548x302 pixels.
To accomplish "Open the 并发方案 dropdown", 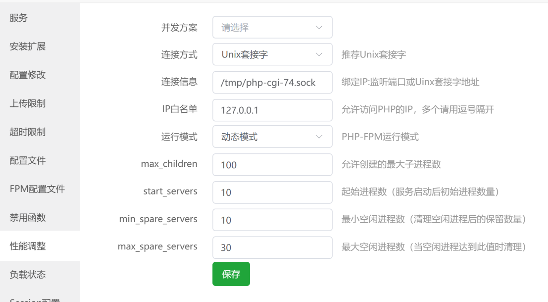I will click(272, 27).
